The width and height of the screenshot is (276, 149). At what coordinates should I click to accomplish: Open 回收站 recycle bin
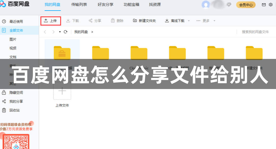tap(15, 110)
